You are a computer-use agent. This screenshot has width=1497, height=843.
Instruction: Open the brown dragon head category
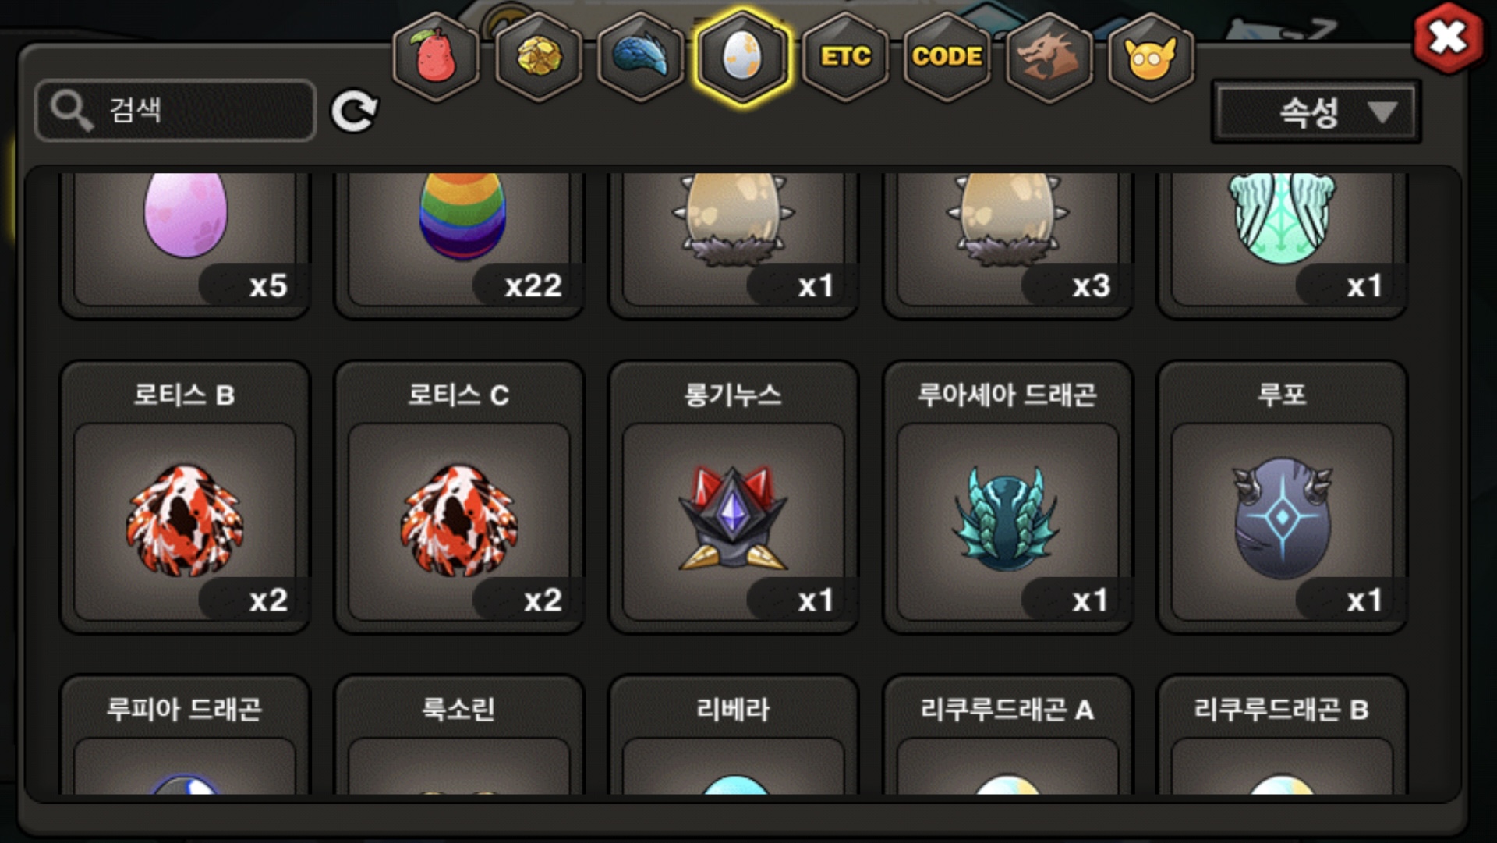click(x=1049, y=56)
